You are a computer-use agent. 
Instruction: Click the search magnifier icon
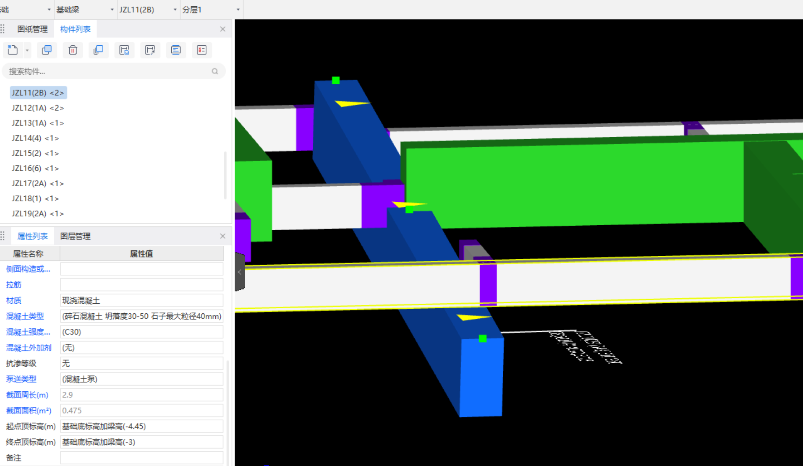point(215,71)
